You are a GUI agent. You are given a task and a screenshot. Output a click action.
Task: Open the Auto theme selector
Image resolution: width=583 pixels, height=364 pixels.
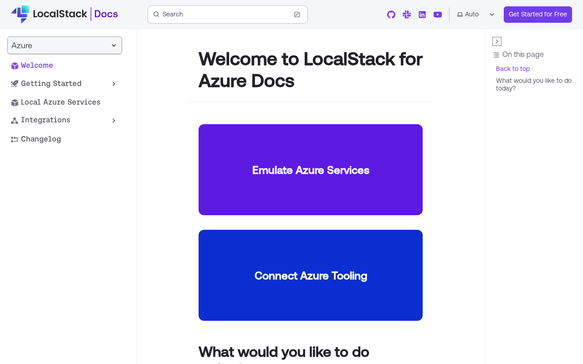coord(476,15)
